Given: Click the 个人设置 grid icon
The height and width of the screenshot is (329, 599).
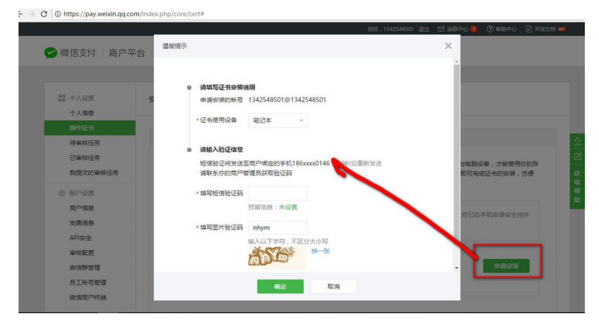Looking at the screenshot, I should [61, 99].
